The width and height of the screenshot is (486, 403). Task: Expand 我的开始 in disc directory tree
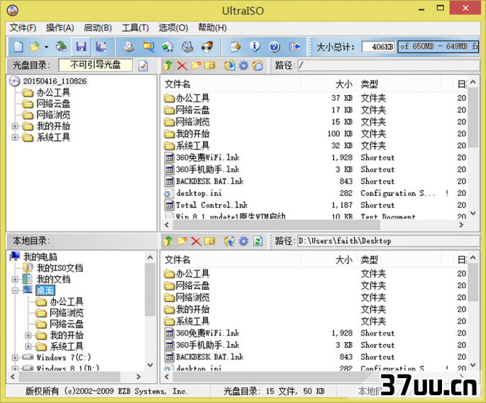15,126
